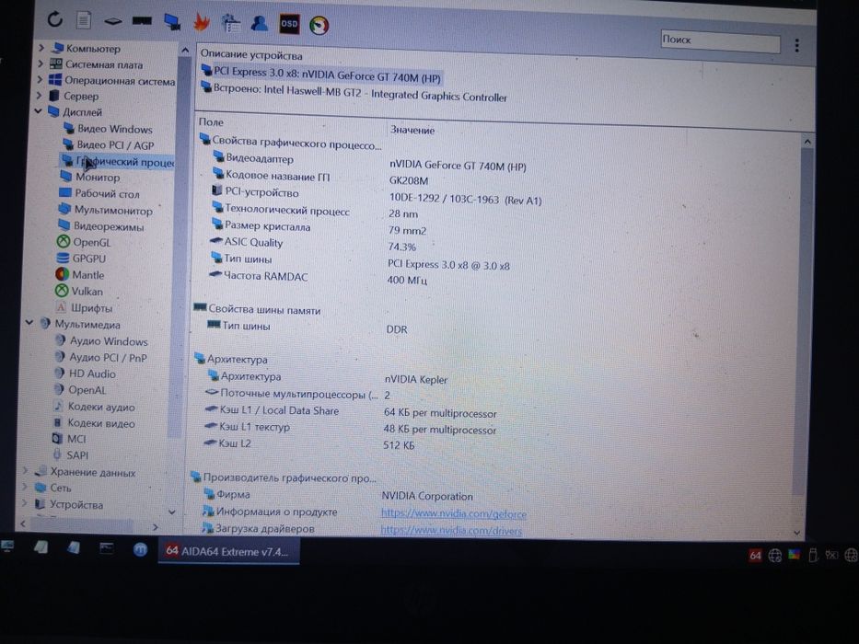The width and height of the screenshot is (859, 644).
Task: Collapse the Дисплей tree node
Action: click(x=38, y=111)
